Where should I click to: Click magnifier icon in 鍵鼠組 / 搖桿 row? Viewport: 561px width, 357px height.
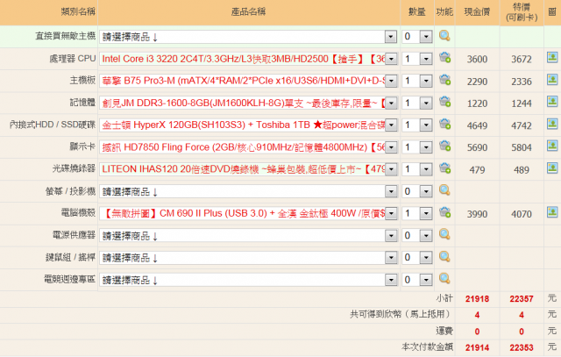point(444,257)
